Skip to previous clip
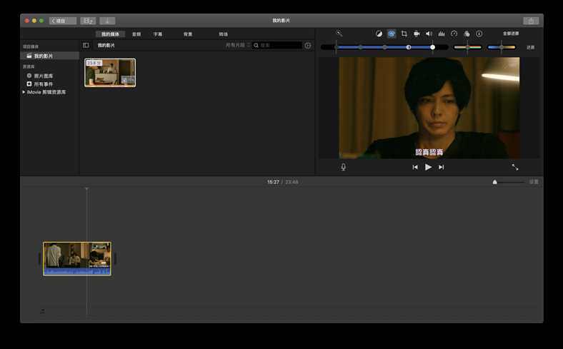Image resolution: width=563 pixels, height=349 pixels. (x=415, y=167)
